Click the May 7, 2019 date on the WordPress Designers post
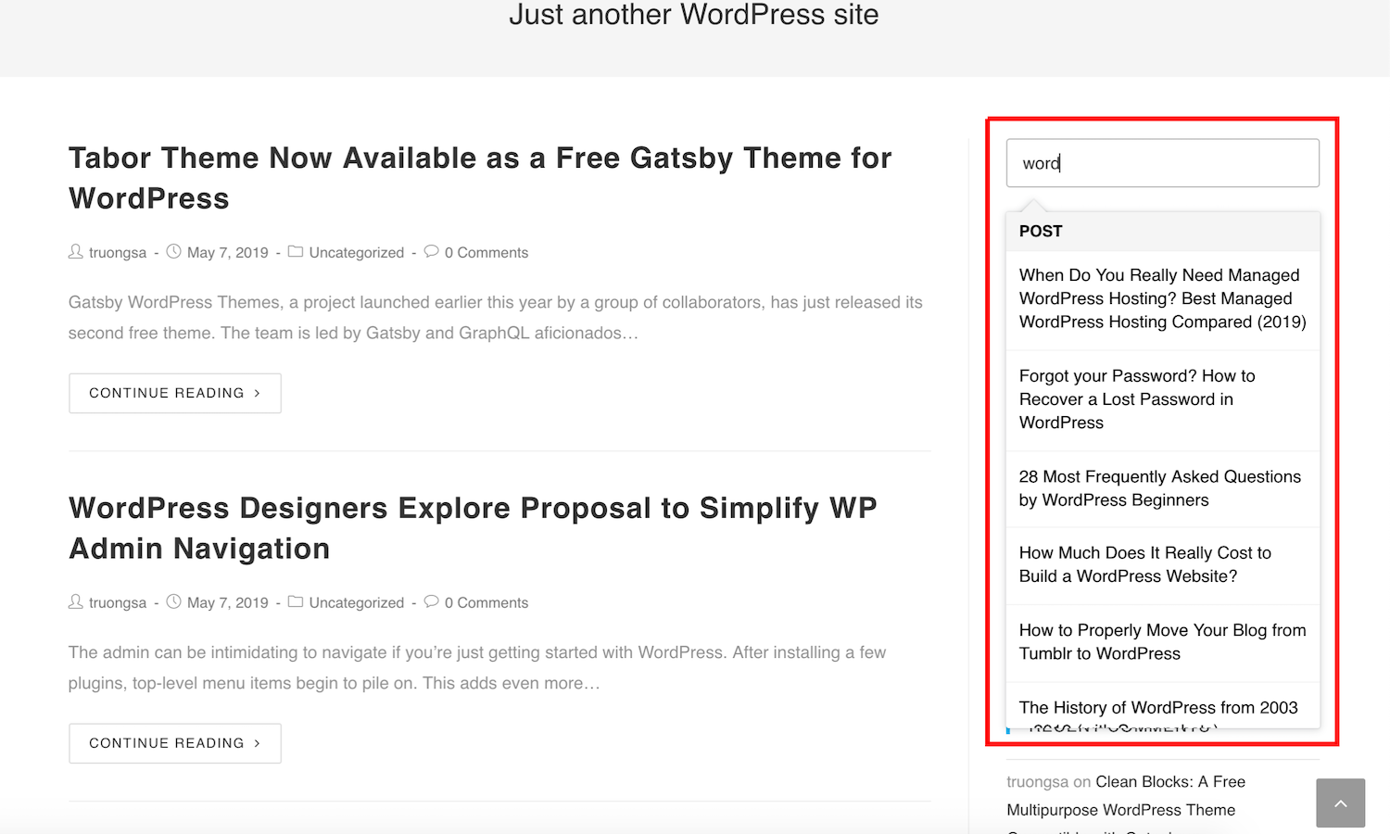This screenshot has width=1390, height=834. pos(228,602)
